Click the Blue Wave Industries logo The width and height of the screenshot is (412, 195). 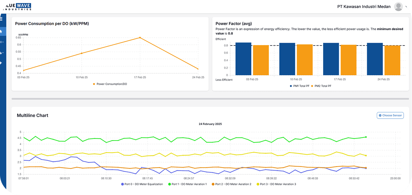tap(16, 6)
